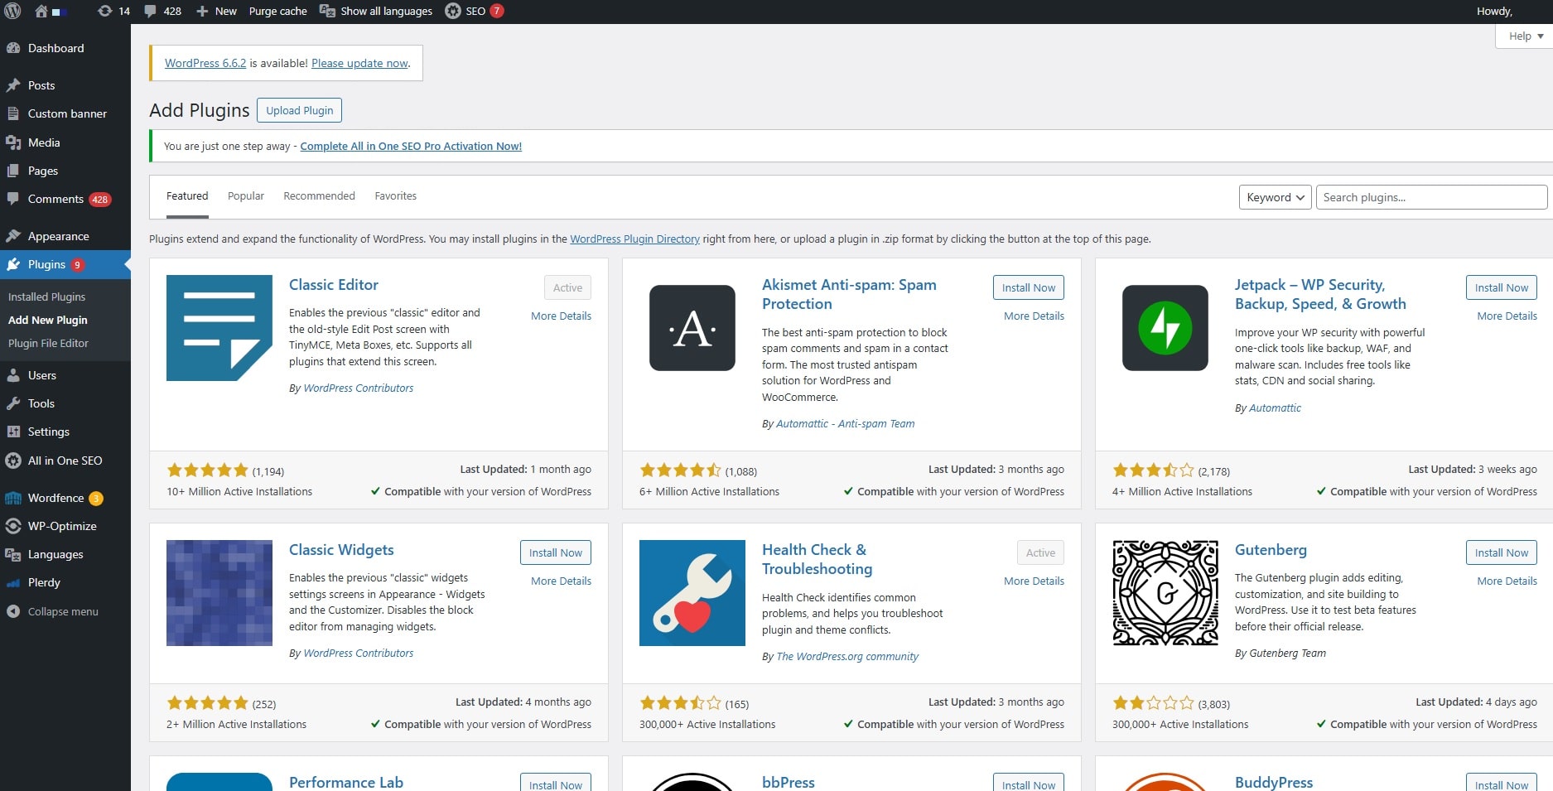Open the SEO gear icon menu
This screenshot has width=1553, height=791.
(x=453, y=11)
